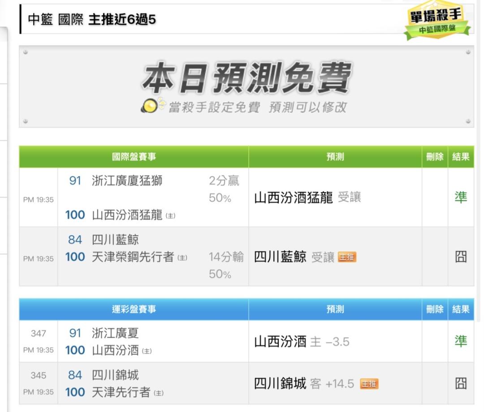
Task: Click the 主推 tag beside 四川藍鯨 受讓
Action: pyautogui.click(x=347, y=257)
